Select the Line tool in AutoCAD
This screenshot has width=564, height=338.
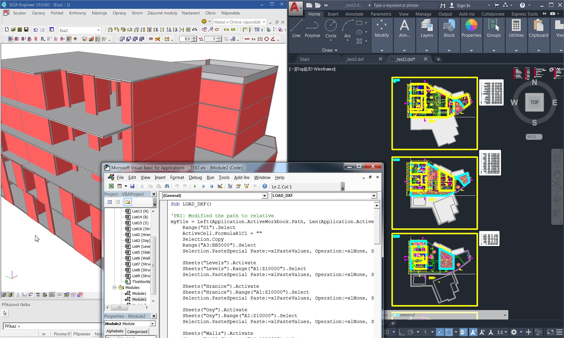(296, 29)
